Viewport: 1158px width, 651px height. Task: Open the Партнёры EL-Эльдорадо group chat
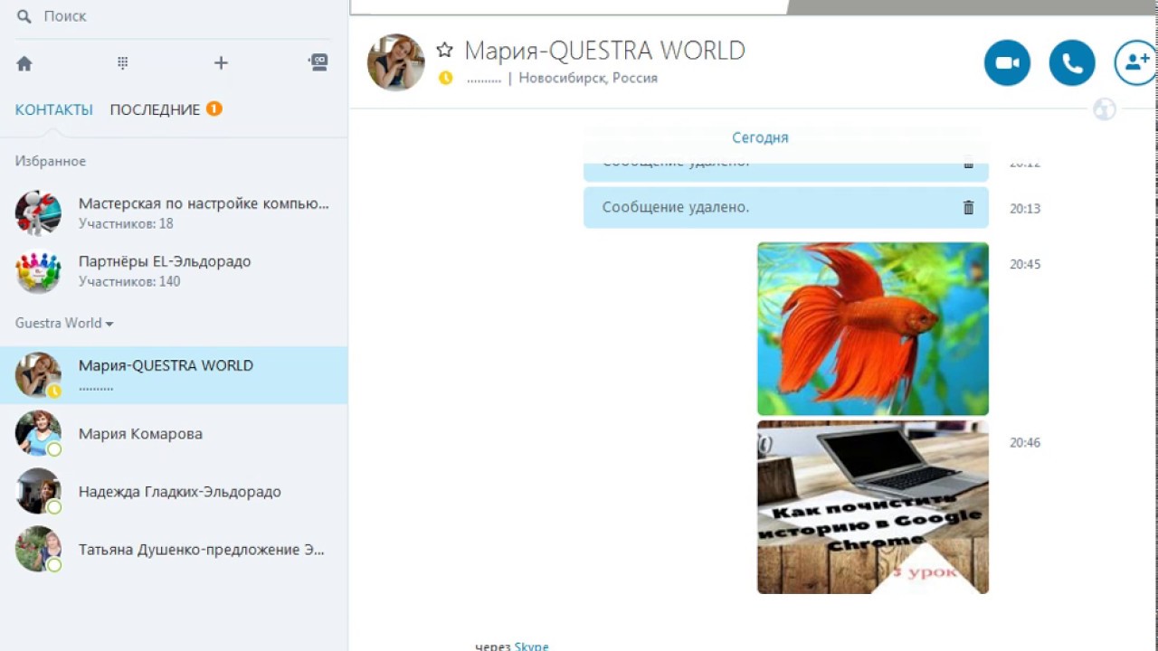pyautogui.click(x=174, y=270)
